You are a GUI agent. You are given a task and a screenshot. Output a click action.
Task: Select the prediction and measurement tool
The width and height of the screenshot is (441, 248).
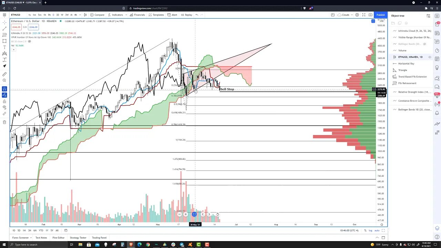tap(4, 60)
